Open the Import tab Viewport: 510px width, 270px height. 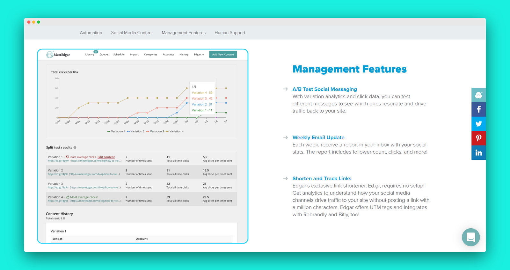click(134, 55)
